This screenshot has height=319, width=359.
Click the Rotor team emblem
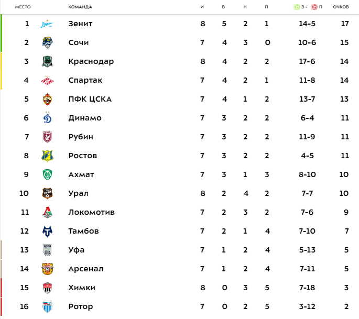[47, 306]
